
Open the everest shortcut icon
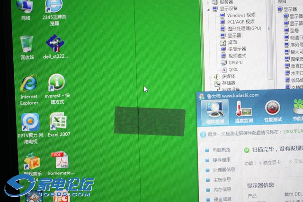coord(57,89)
